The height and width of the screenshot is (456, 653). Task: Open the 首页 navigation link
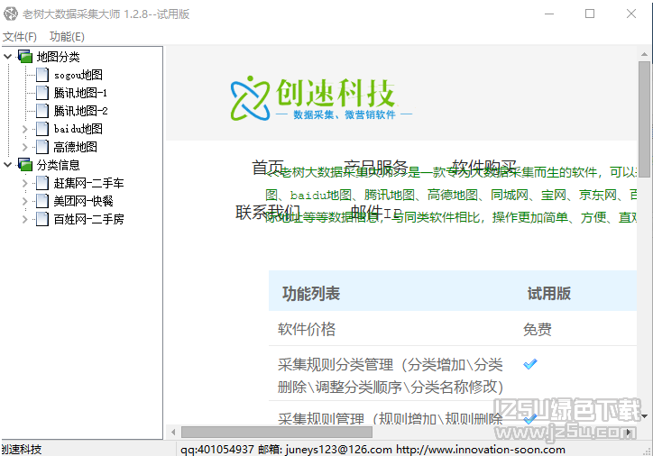(268, 168)
